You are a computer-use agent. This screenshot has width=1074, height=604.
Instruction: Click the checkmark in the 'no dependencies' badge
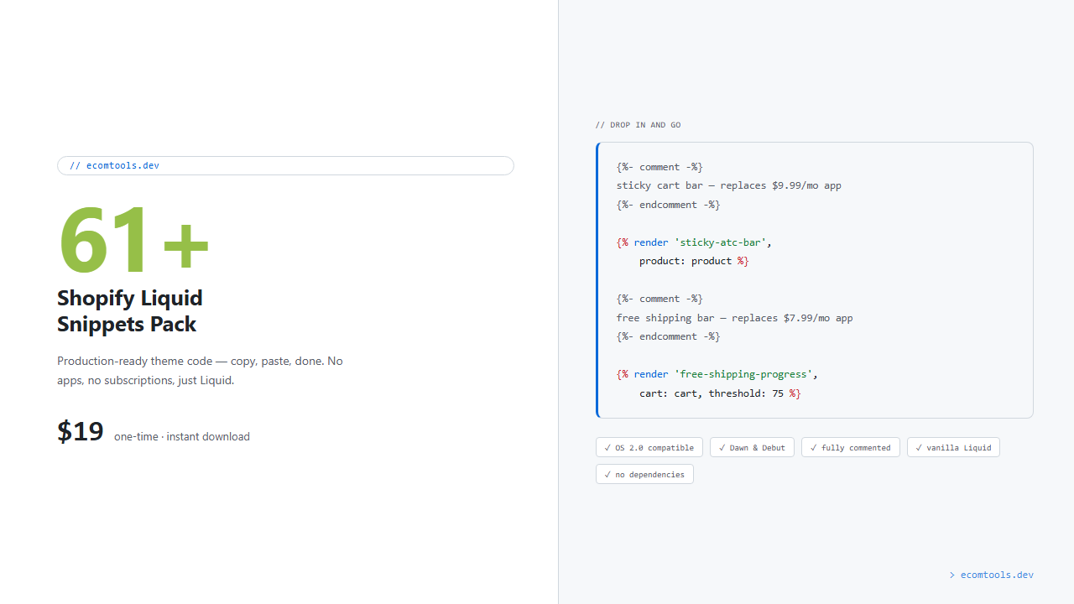pyautogui.click(x=607, y=474)
